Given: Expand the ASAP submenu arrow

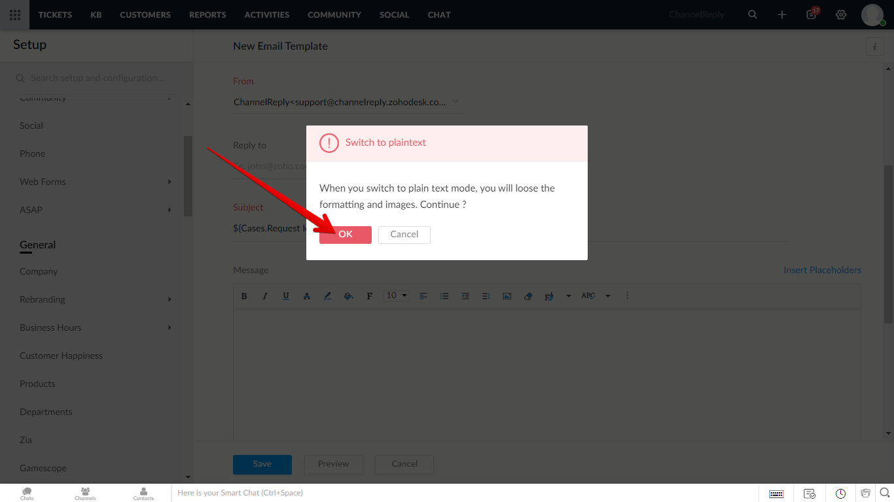Looking at the screenshot, I should [x=170, y=210].
